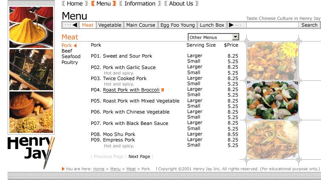321x180 pixels.
Task: Open P08 Moo Shu Pork
Action: pyautogui.click(x=113, y=134)
